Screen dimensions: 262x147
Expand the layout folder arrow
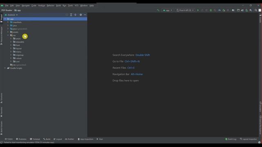tap(11, 48)
